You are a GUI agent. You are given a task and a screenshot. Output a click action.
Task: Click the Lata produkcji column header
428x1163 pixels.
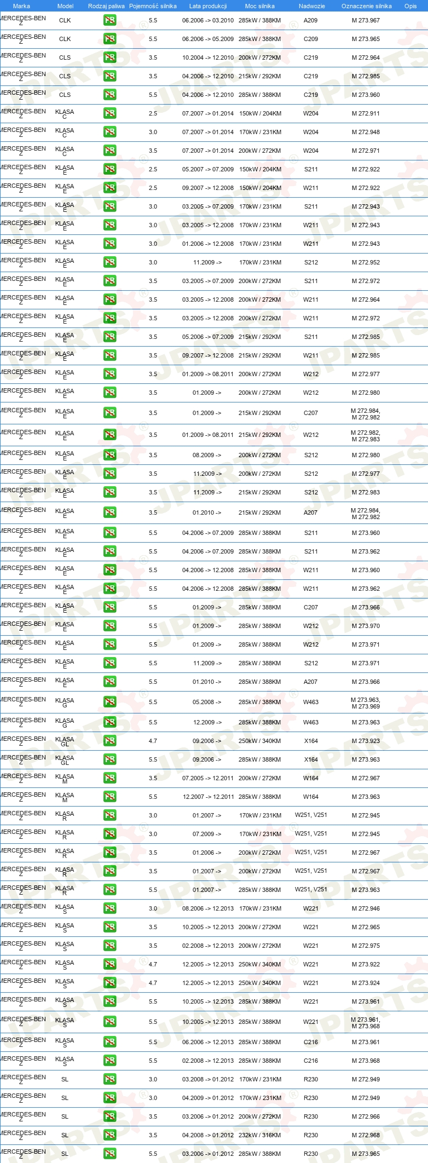pyautogui.click(x=208, y=6)
